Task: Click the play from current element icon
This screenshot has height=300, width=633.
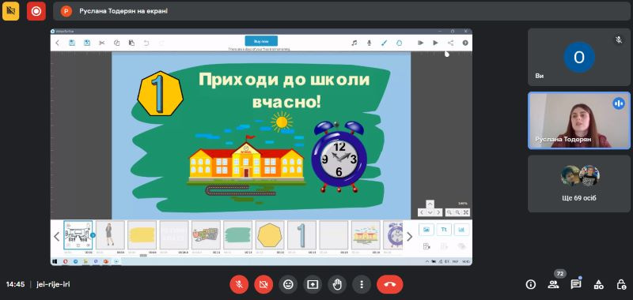Action: pos(421,43)
